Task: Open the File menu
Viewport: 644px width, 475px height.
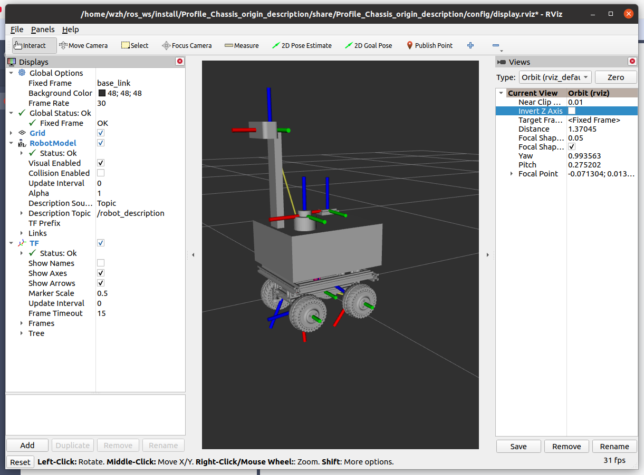Action: click(x=17, y=29)
